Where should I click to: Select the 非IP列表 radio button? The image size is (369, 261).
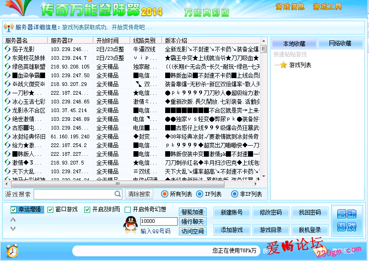234,194
